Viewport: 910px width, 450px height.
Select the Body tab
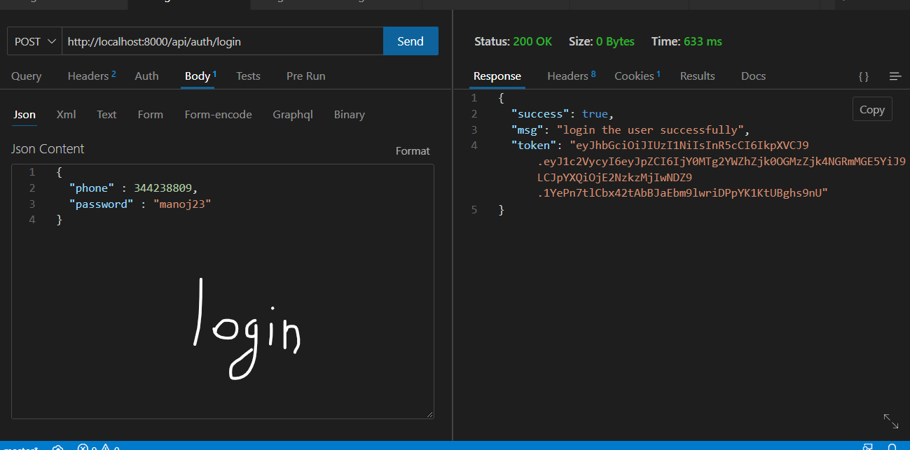[x=200, y=76]
